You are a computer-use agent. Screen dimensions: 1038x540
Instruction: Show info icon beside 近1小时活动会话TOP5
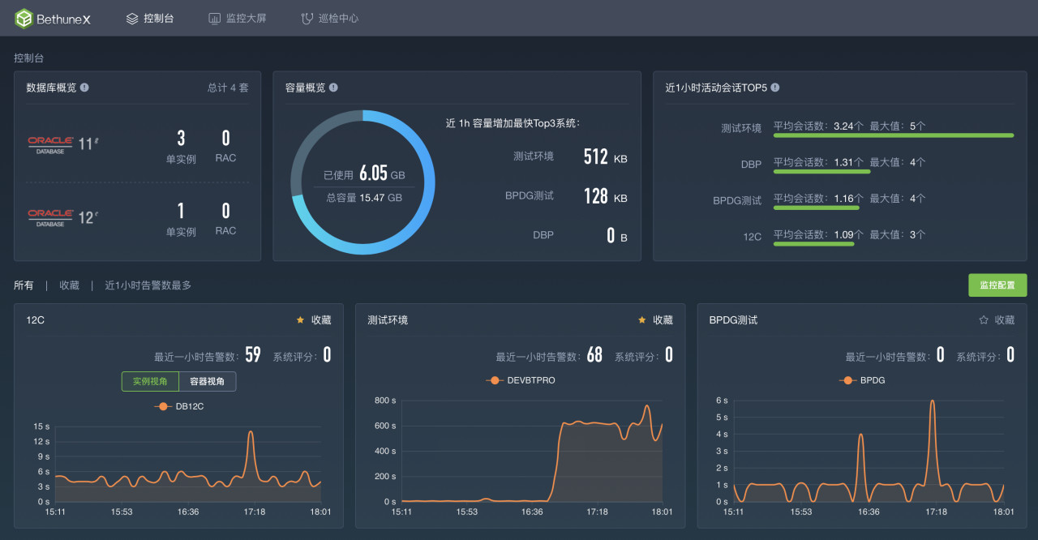[x=774, y=88]
